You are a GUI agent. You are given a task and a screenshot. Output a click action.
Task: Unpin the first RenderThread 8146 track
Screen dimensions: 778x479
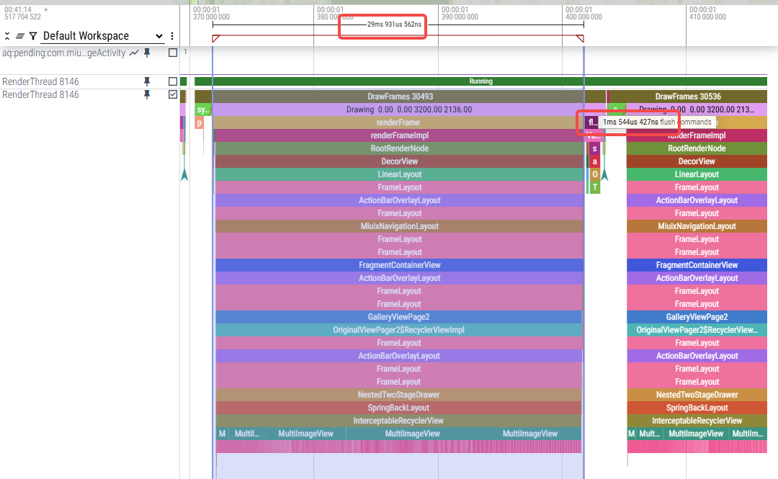pos(147,81)
